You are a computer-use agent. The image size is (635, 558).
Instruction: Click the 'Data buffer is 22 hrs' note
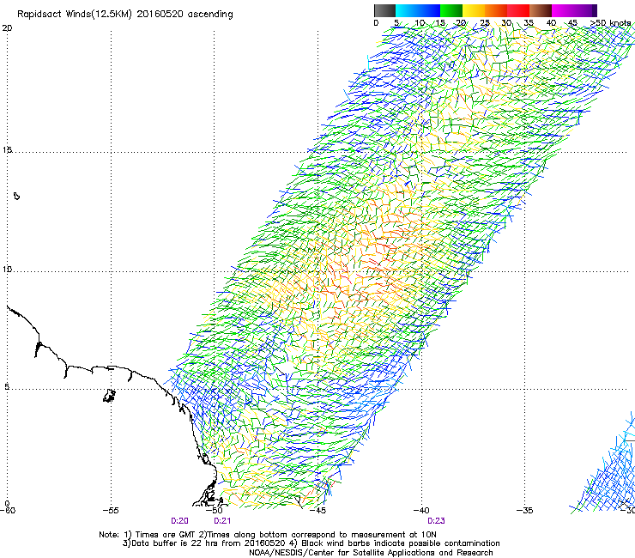pyautogui.click(x=311, y=543)
